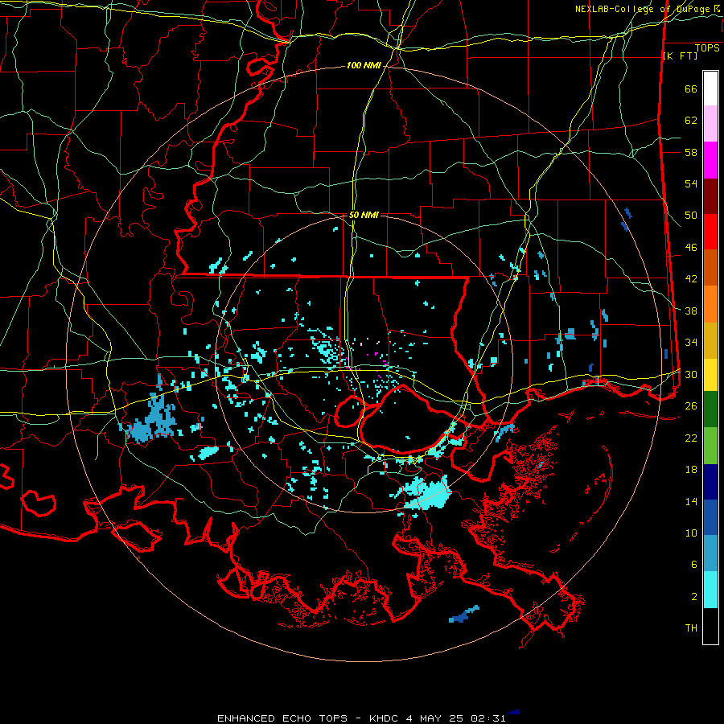
Task: Select the bright red legend color band
Action: coord(710,232)
